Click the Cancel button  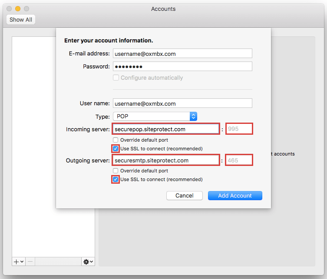click(184, 196)
